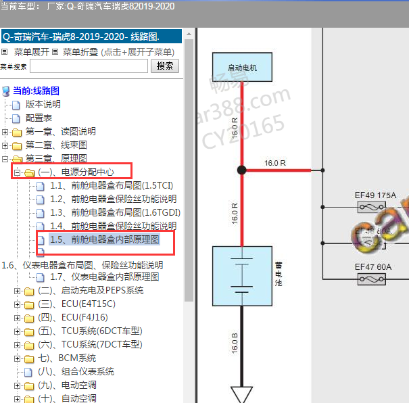This screenshot has height=403, width=409.
Task: Click folder icon of 电动空调
Action: [29, 386]
